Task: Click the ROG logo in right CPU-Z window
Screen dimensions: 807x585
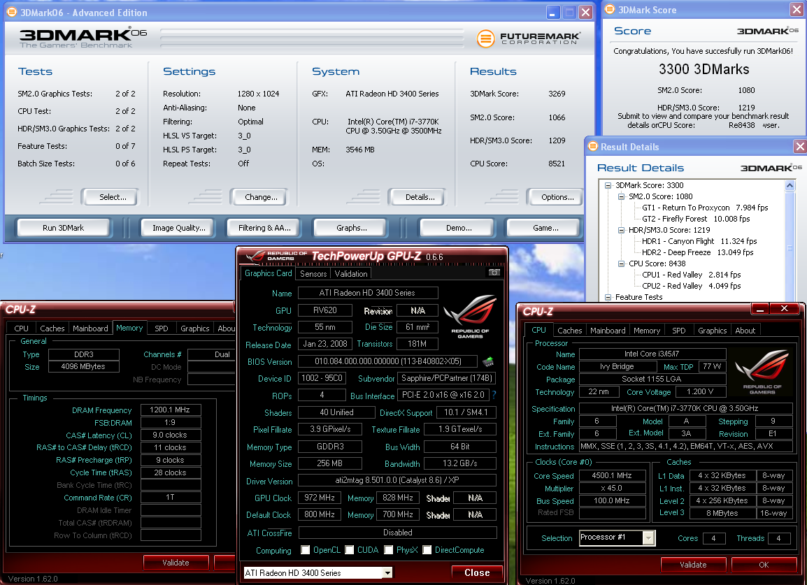Action: [762, 371]
